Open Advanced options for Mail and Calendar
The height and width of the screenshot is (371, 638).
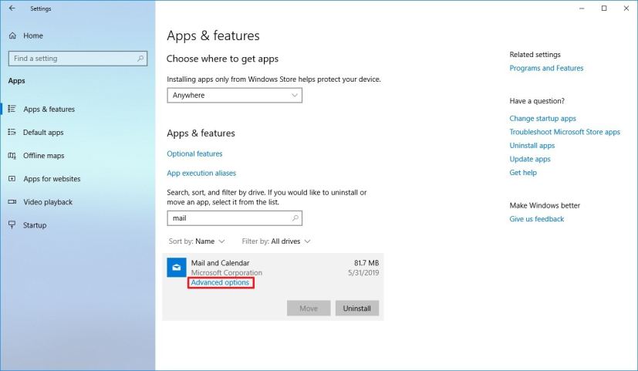pyautogui.click(x=220, y=282)
